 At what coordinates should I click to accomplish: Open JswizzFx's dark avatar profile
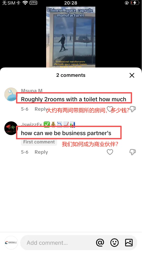pyautogui.click(x=11, y=128)
